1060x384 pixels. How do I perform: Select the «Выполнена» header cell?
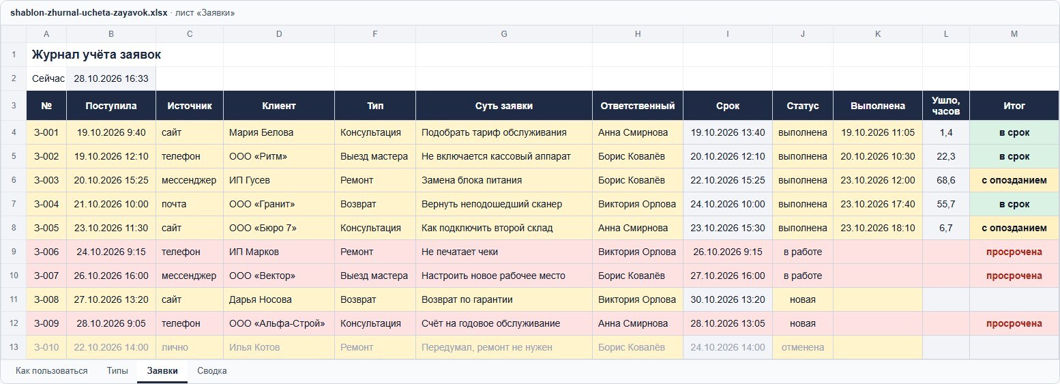point(878,106)
